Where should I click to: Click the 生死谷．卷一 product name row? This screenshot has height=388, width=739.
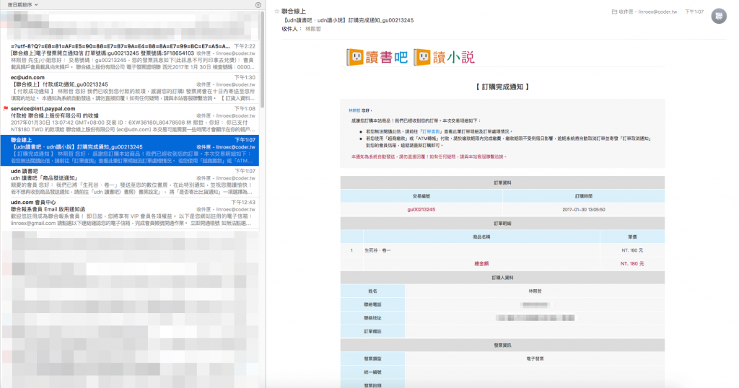(377, 250)
